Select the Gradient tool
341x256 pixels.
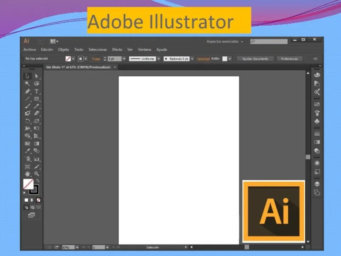pyautogui.click(x=37, y=143)
